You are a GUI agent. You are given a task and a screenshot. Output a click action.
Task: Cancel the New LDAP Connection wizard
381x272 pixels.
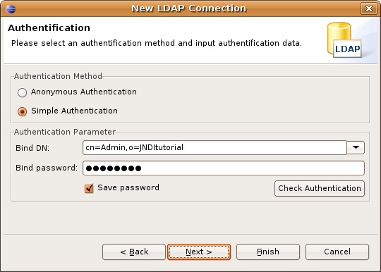point(337,252)
